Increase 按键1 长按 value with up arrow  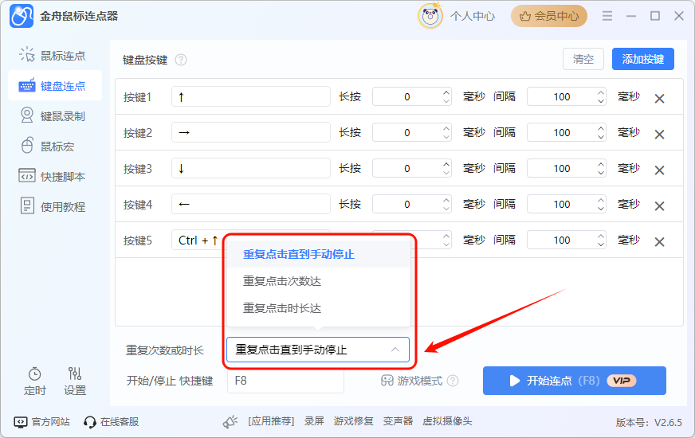coord(446,92)
